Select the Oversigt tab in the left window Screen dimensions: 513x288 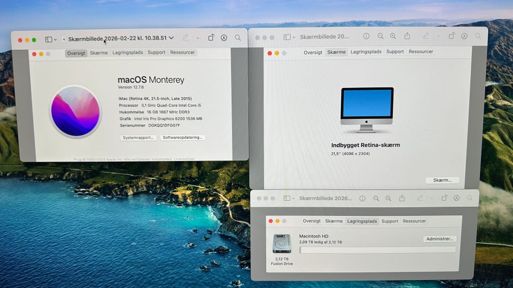point(76,53)
